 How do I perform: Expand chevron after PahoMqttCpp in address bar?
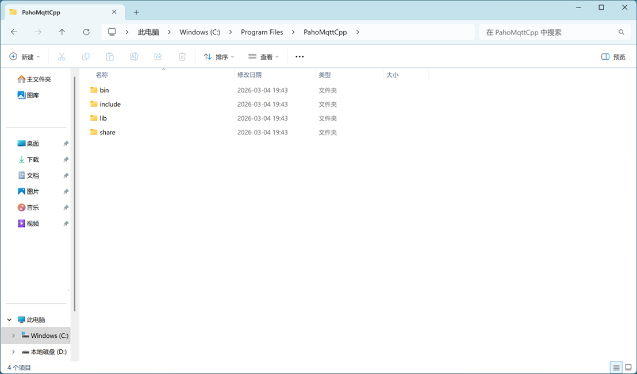(x=358, y=32)
